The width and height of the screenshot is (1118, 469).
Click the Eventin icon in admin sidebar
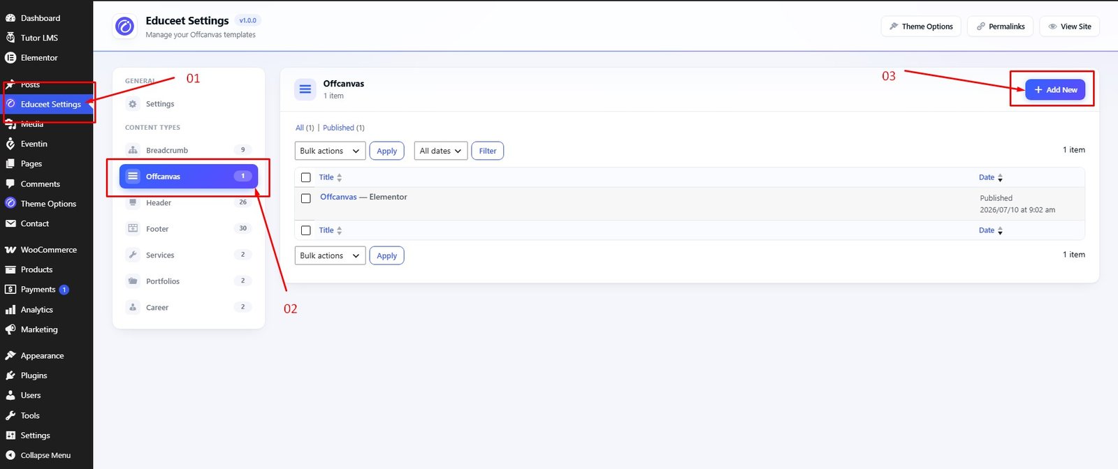pyautogui.click(x=10, y=144)
